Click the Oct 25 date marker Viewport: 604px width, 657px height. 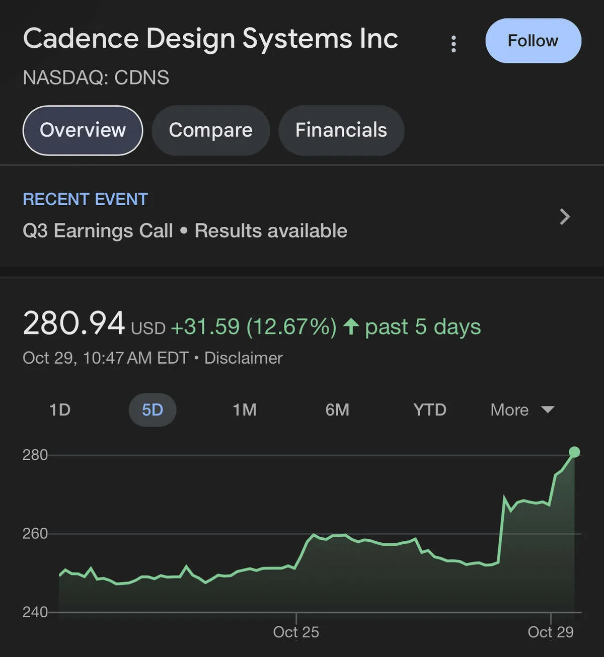click(296, 632)
